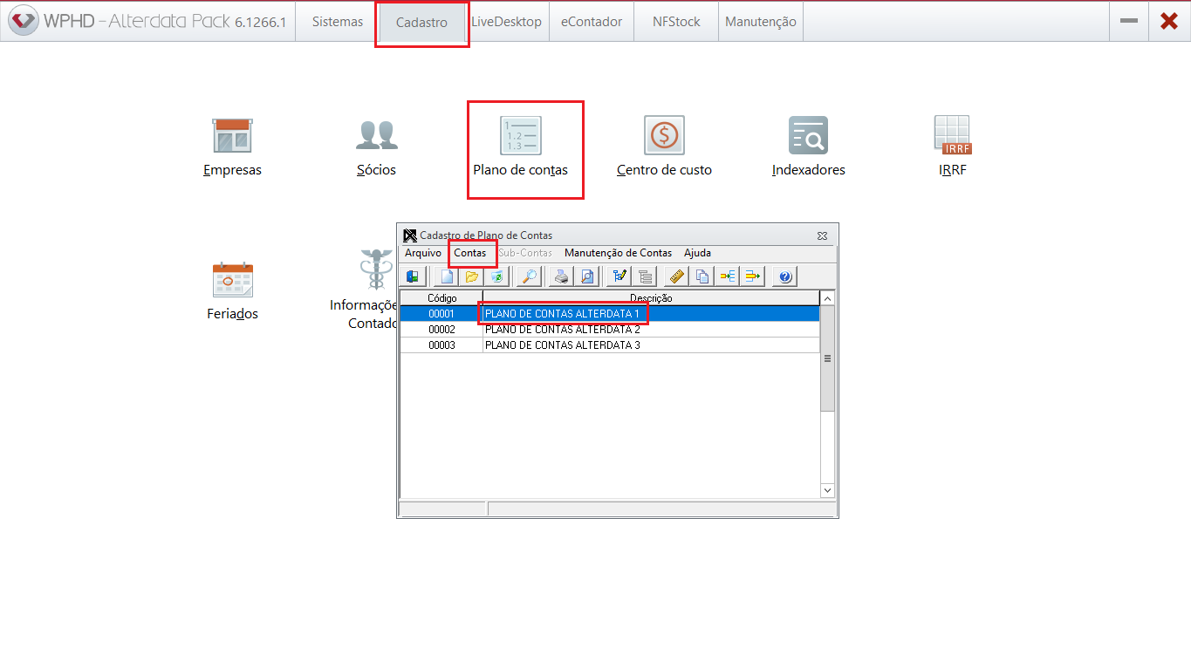Switch to the Cadastro tab
The height and width of the screenshot is (648, 1191).
point(421,23)
